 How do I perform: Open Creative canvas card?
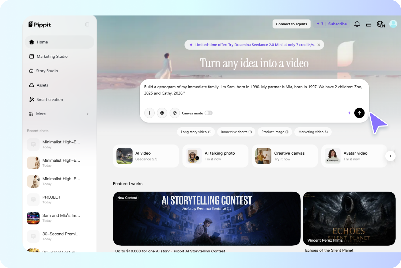[x=285, y=156]
